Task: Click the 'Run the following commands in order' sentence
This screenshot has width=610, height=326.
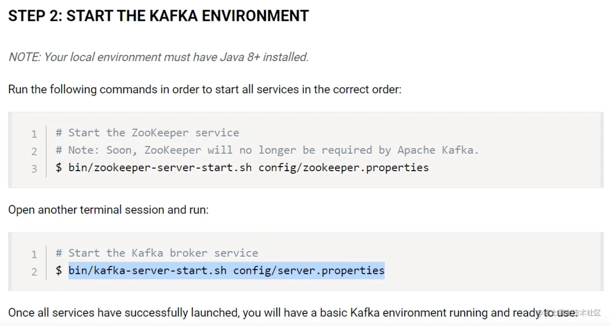Action: (x=205, y=89)
